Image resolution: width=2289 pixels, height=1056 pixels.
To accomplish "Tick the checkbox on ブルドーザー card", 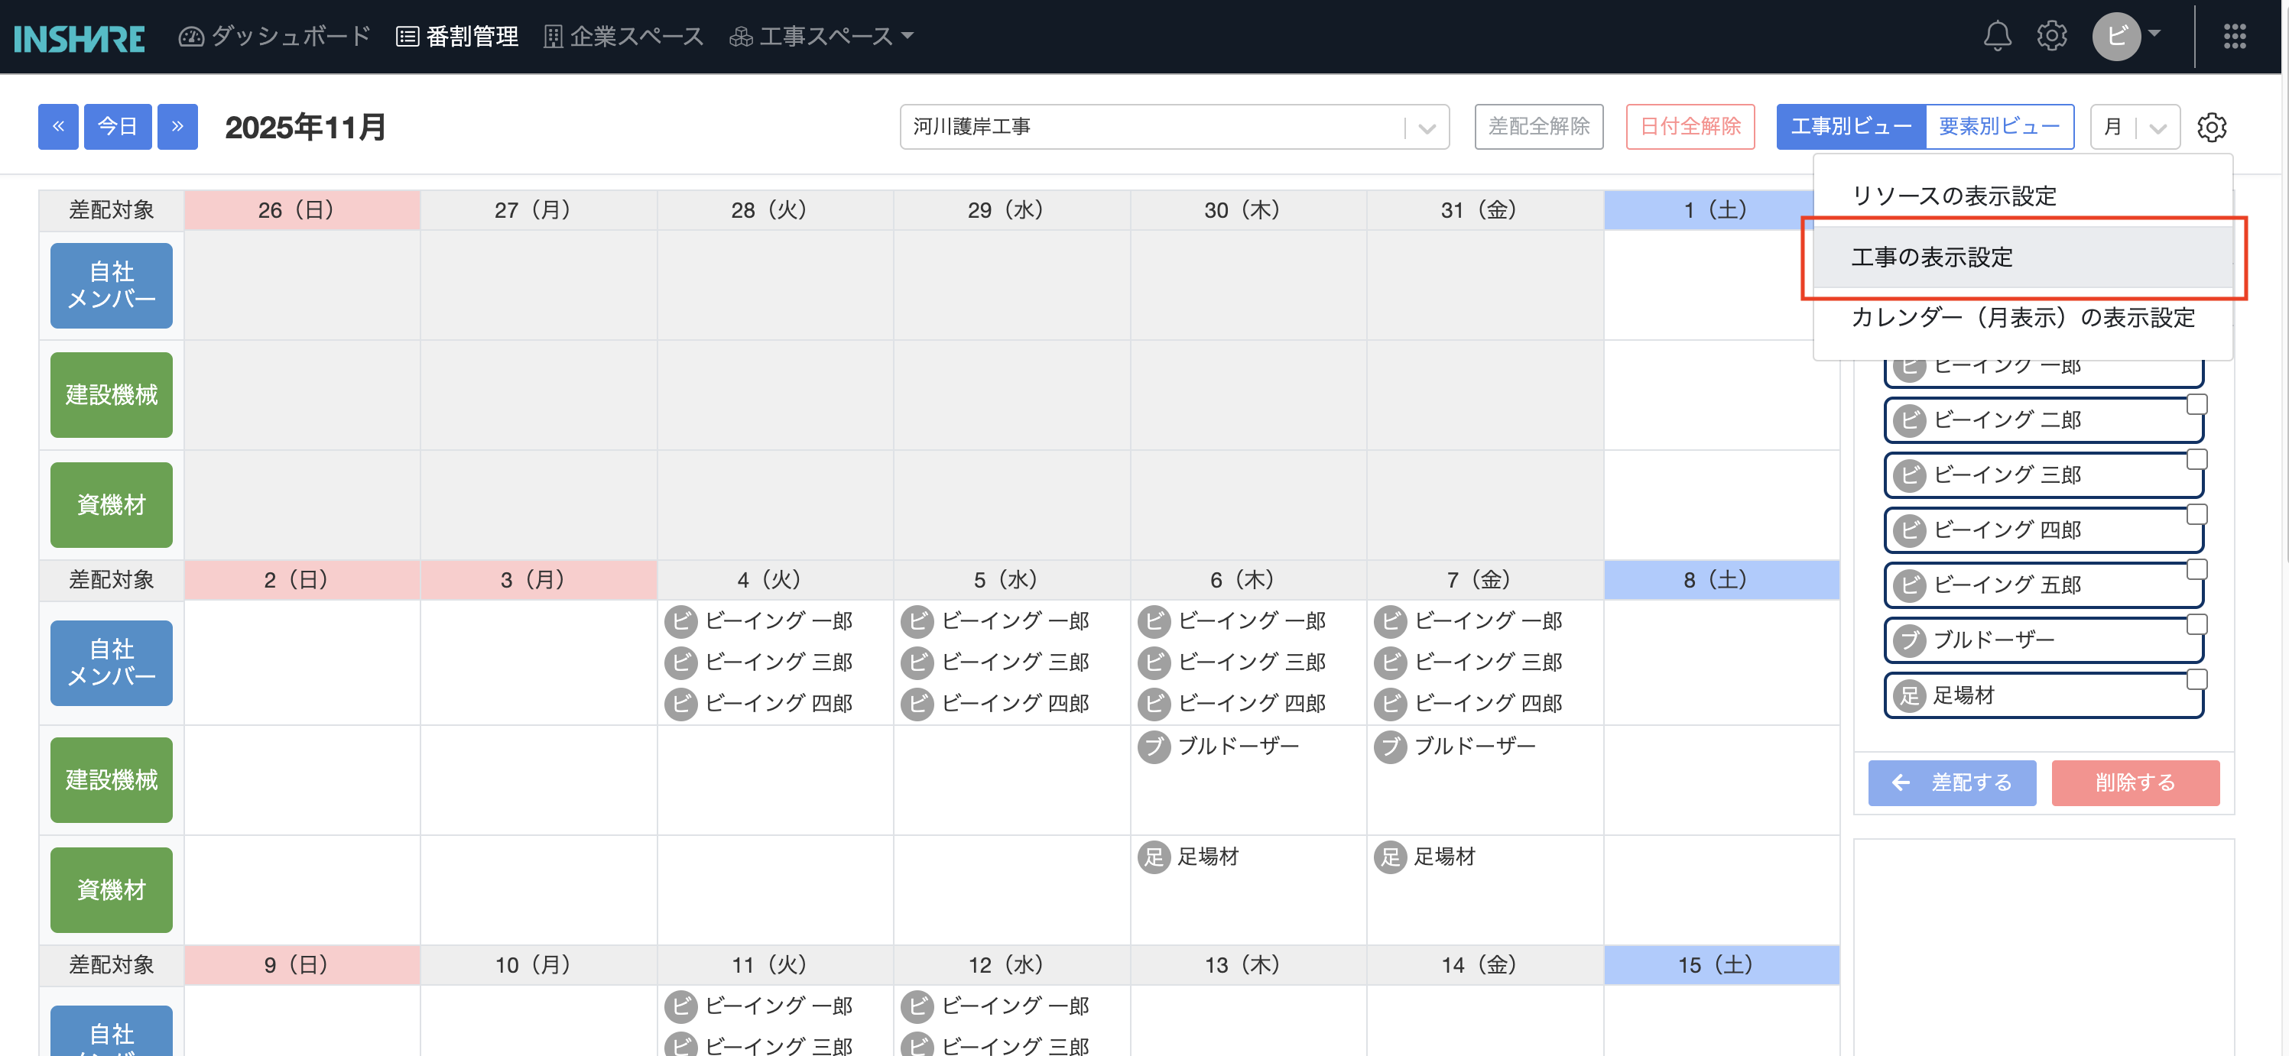I will pyautogui.click(x=2196, y=624).
